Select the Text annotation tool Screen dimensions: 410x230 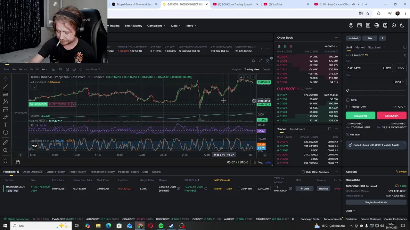tap(5, 125)
